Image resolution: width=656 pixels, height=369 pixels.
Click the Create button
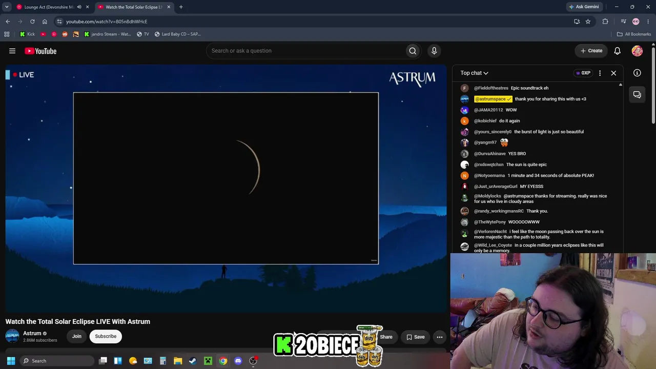591,51
